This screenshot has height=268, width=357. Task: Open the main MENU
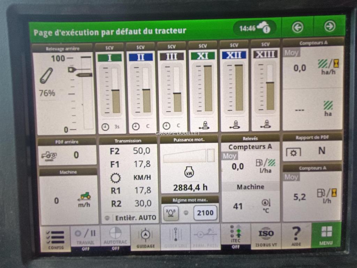326,235
